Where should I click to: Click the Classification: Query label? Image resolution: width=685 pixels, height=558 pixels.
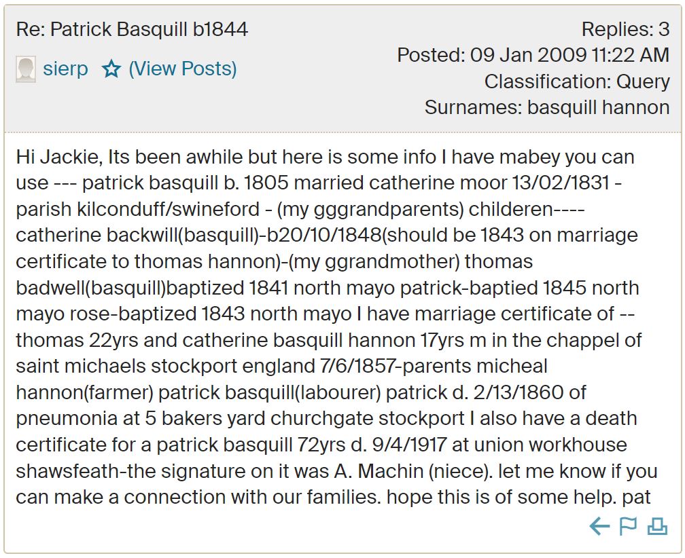[577, 81]
